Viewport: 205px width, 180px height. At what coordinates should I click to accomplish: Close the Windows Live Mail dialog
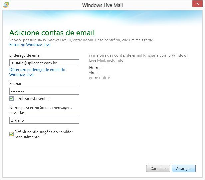tap(197, 4)
